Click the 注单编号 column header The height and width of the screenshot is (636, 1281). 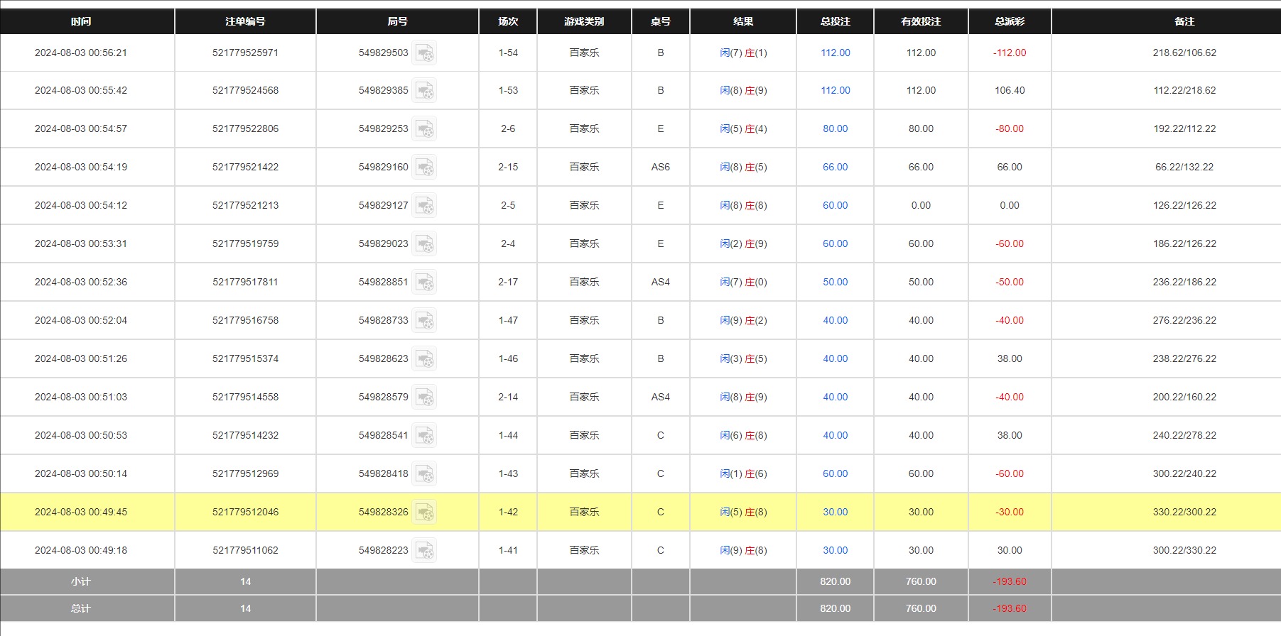245,21
